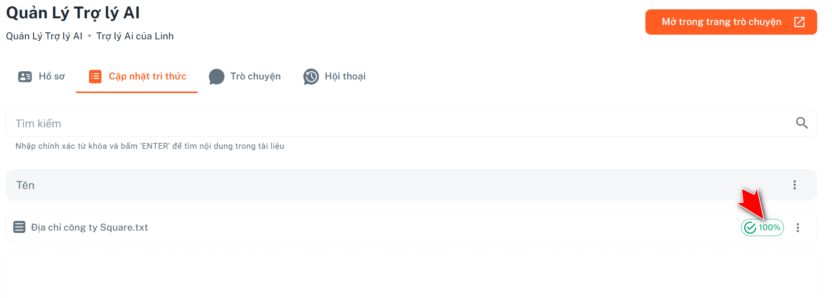Switch to the Hồ sơ tab
Image resolution: width=832 pixels, height=298 pixels.
tap(52, 76)
